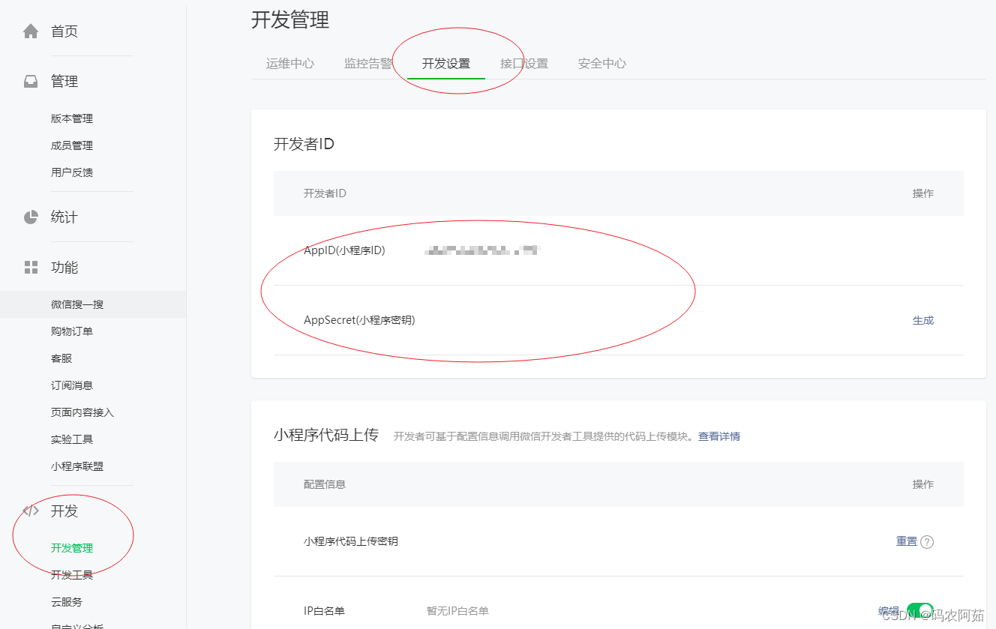Go to 版本管理
Image resolution: width=996 pixels, height=629 pixels.
[72, 118]
